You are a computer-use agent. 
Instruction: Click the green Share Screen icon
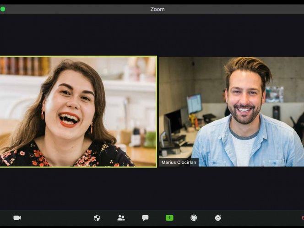coord(169,218)
